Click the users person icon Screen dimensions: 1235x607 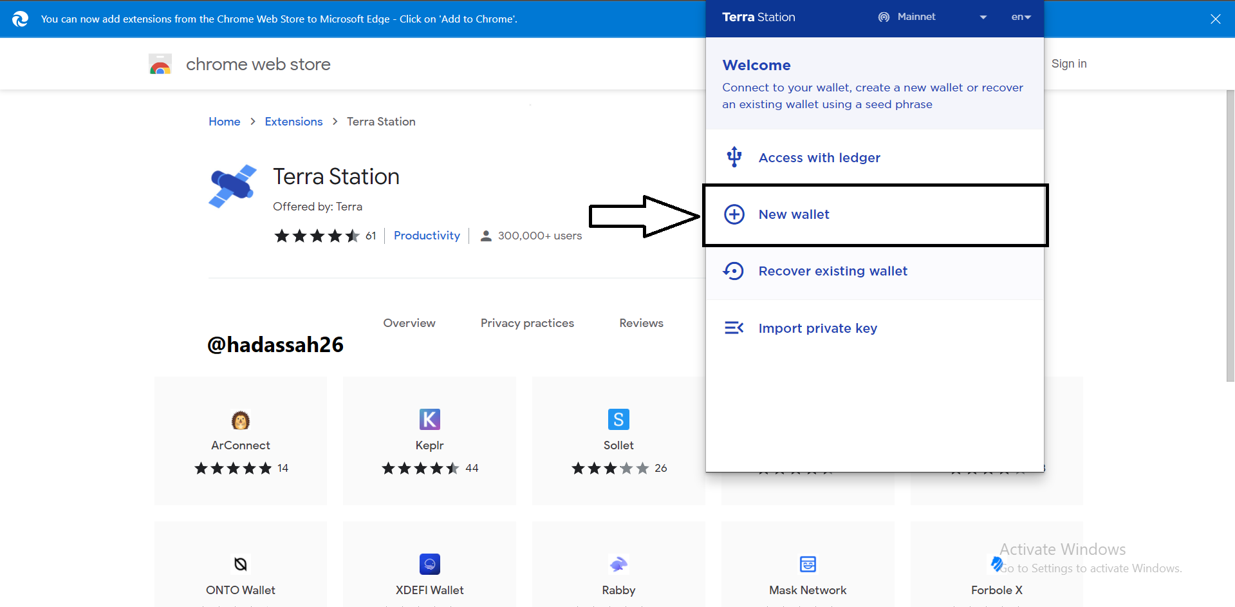(x=486, y=236)
